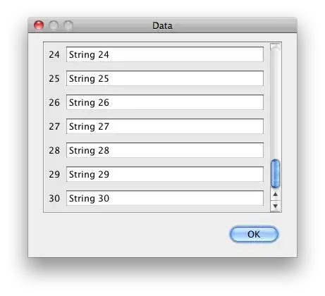Activate the String 28 text box
The height and width of the screenshot is (296, 325).
pyautogui.click(x=165, y=150)
